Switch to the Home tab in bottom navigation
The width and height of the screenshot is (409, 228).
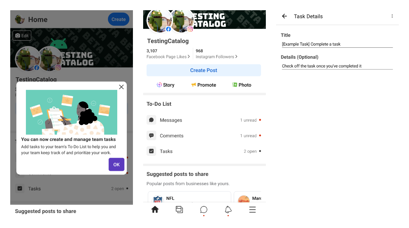point(155,209)
